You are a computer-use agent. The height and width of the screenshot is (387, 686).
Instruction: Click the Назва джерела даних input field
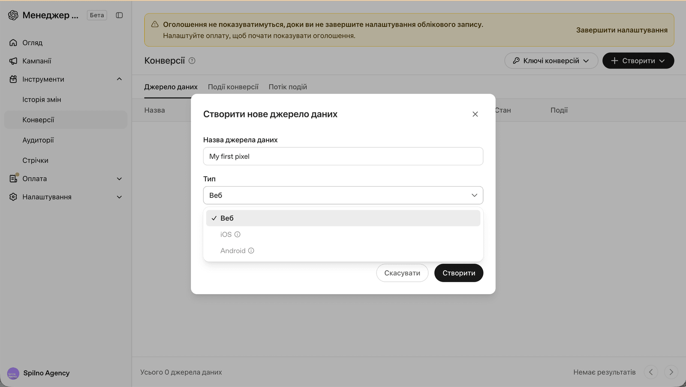click(343, 156)
